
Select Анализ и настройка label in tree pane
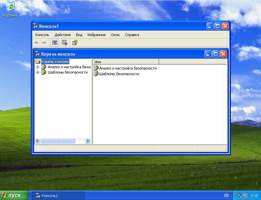point(69,67)
